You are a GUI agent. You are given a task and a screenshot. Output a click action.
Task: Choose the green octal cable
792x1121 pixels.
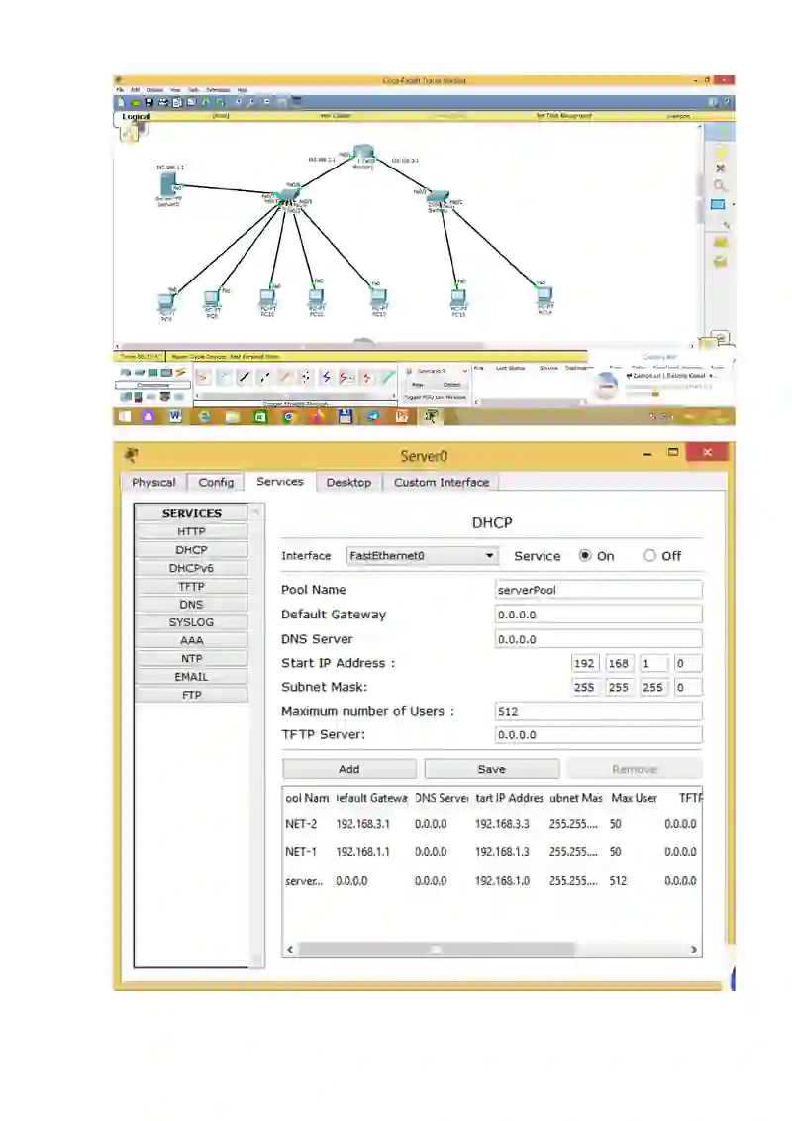tap(388, 377)
